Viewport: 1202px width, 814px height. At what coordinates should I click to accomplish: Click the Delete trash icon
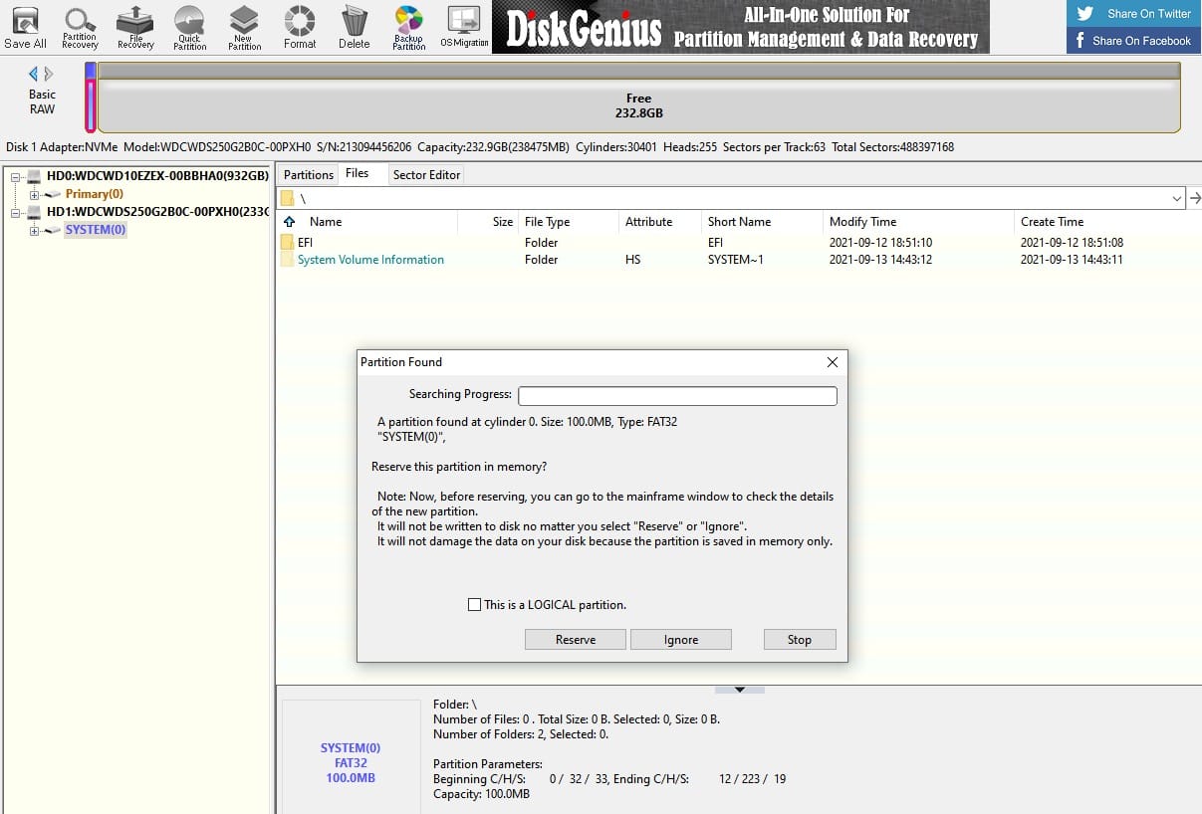[x=354, y=27]
